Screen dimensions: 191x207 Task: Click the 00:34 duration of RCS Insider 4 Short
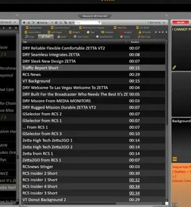click(134, 187)
